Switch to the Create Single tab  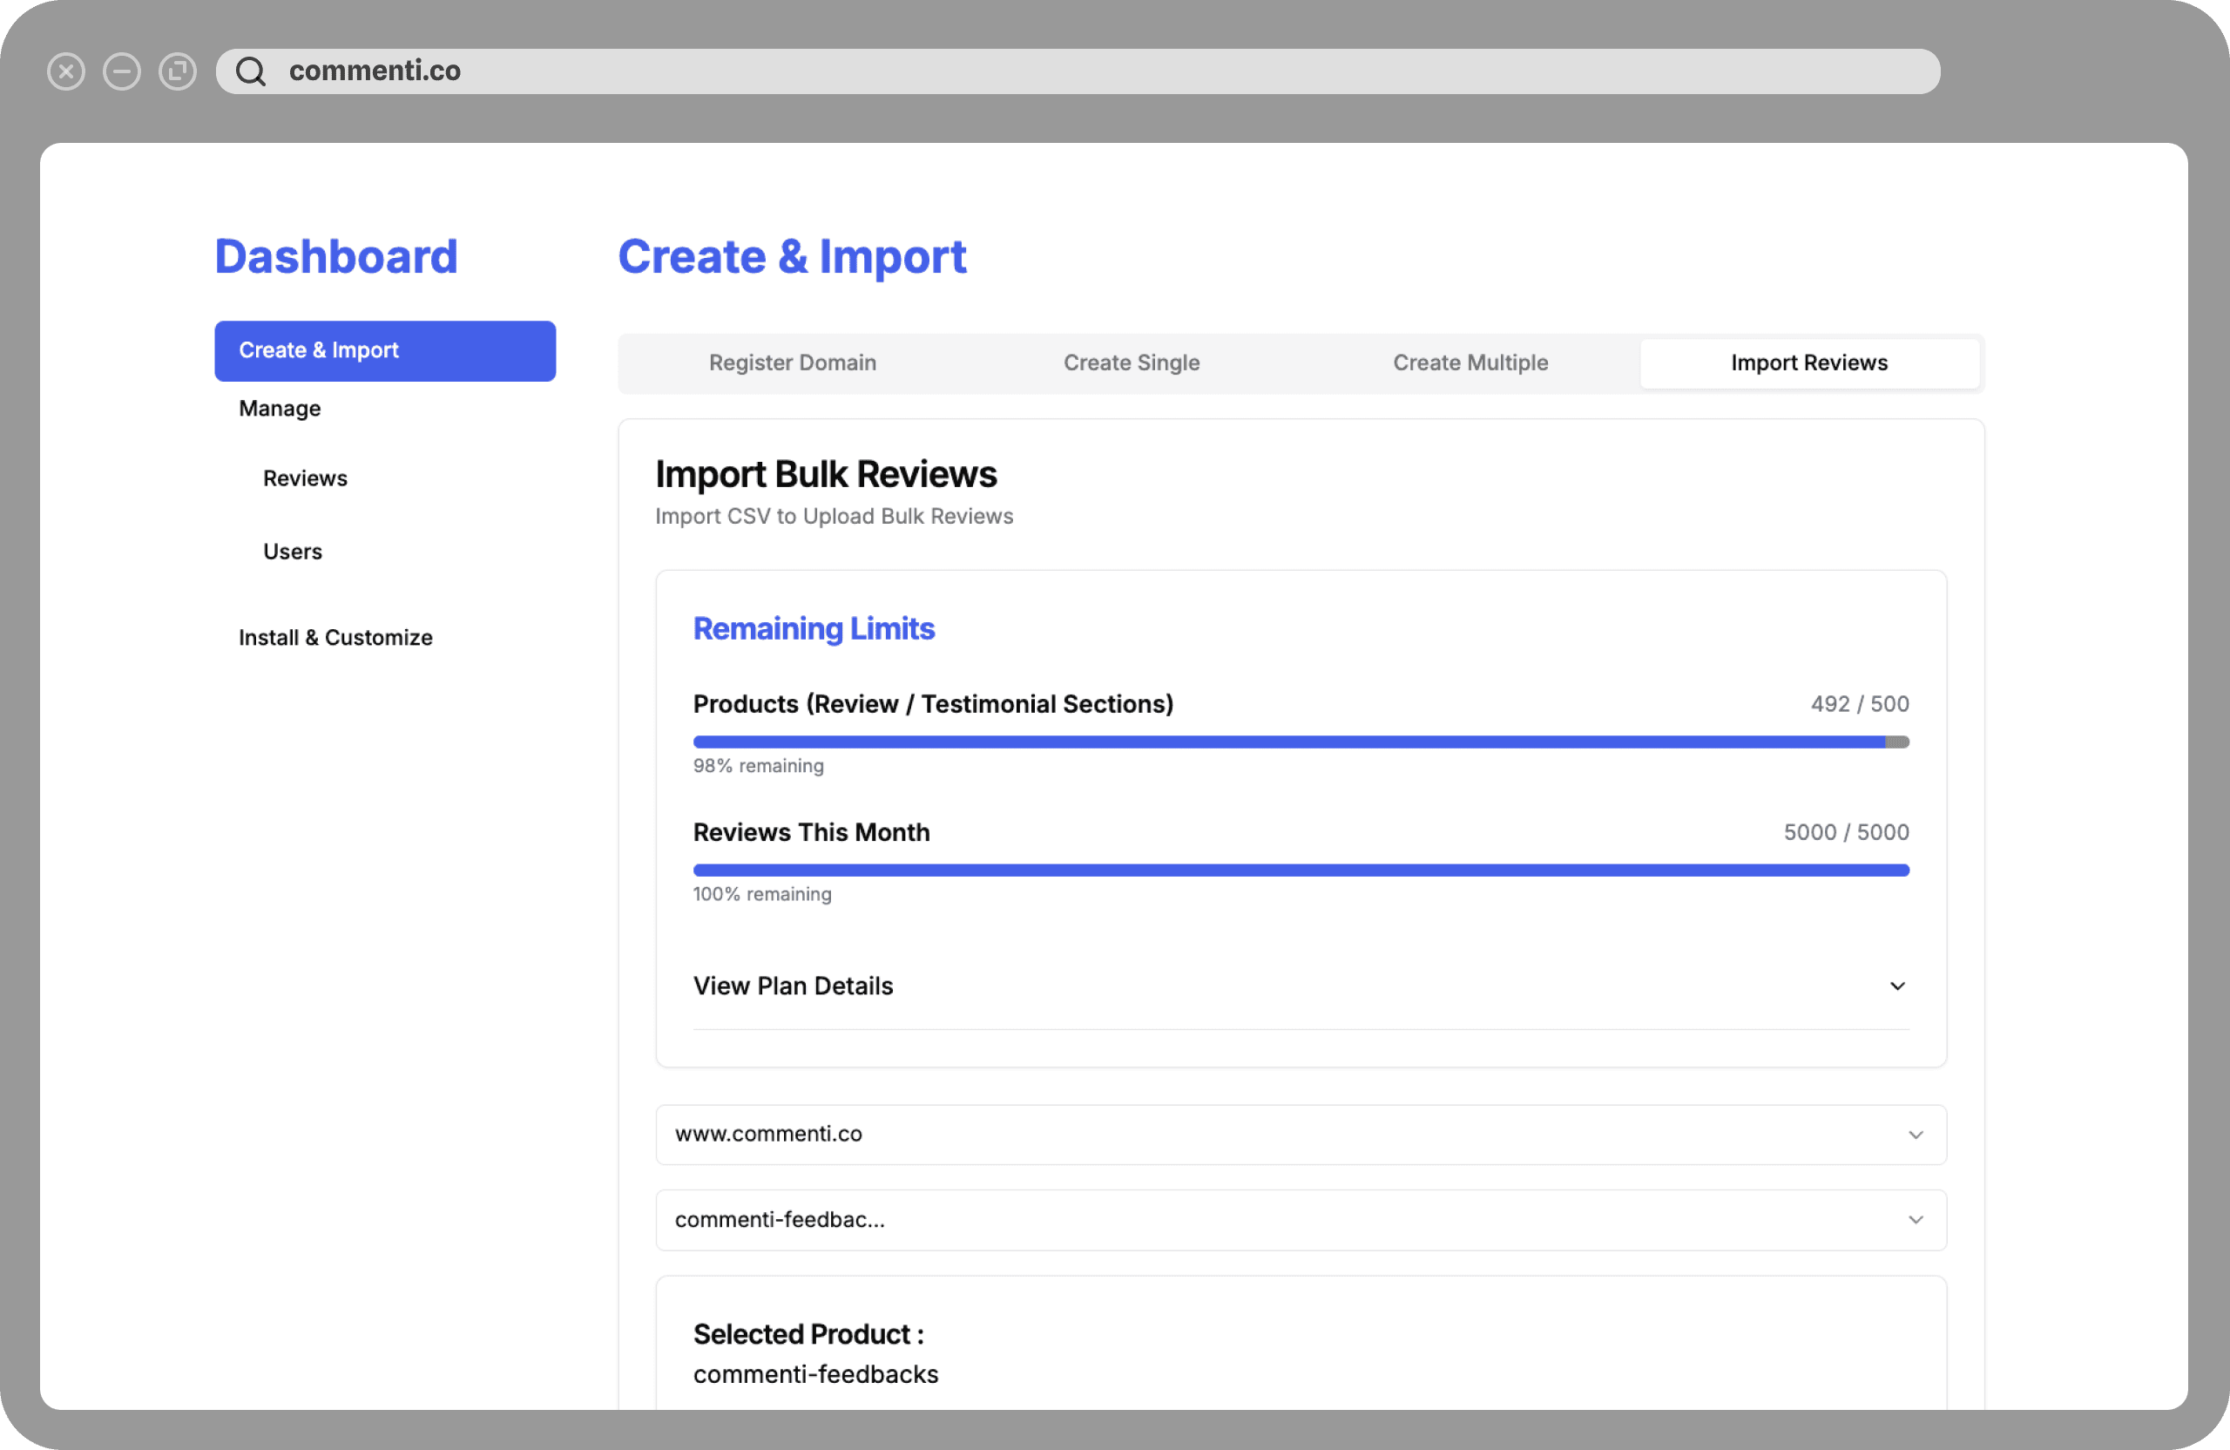1132,362
